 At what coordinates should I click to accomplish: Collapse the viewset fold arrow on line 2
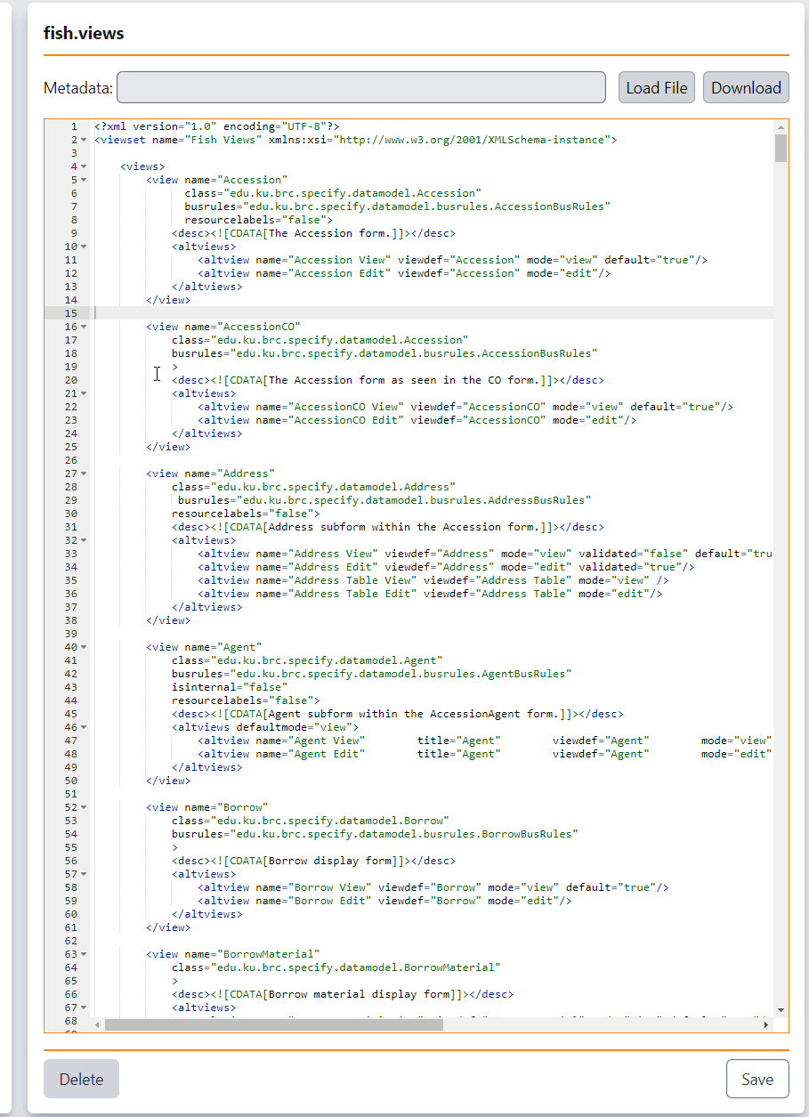(84, 140)
